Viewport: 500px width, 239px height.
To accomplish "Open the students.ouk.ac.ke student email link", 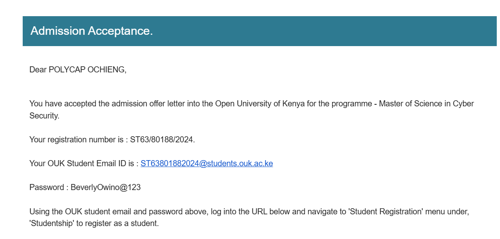I will [207, 164].
